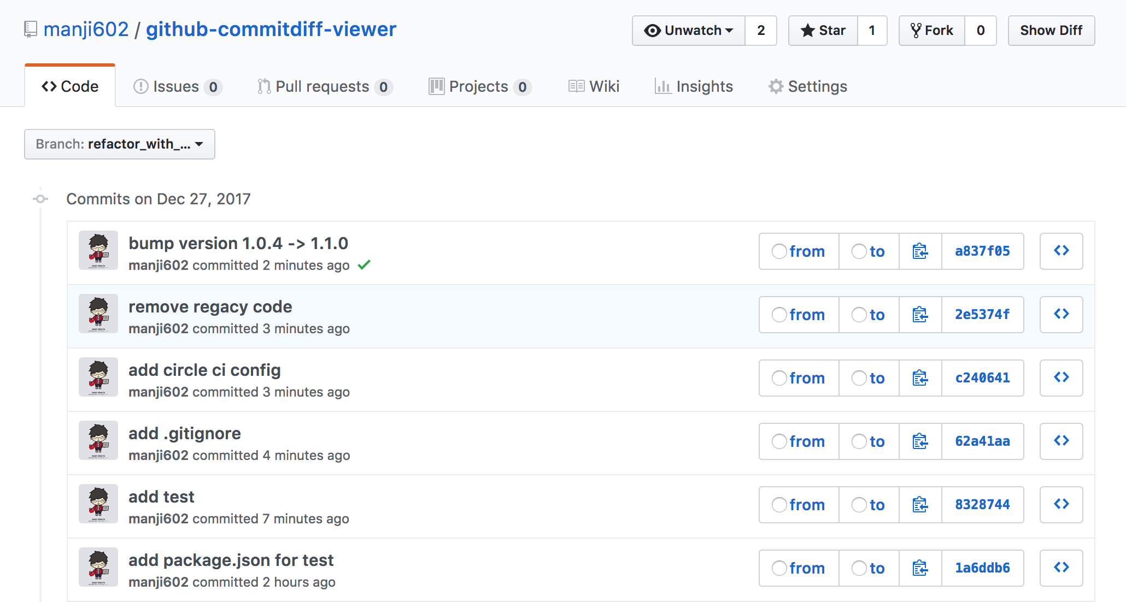Click avatar for remove regacy code commit

click(x=98, y=314)
